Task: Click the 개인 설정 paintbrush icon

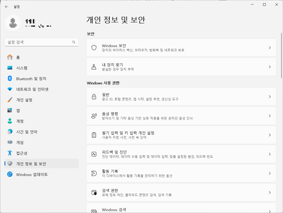Action: pos(10,100)
